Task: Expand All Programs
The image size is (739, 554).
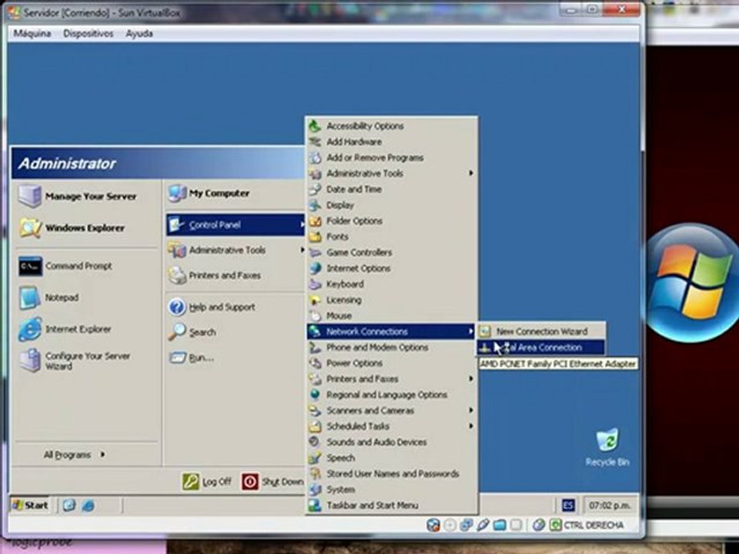Action: click(x=74, y=455)
